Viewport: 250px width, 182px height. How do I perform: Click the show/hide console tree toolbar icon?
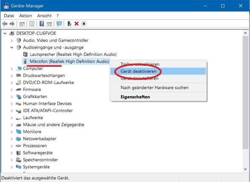tap(22, 24)
